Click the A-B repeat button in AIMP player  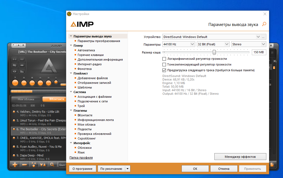click(14, 59)
